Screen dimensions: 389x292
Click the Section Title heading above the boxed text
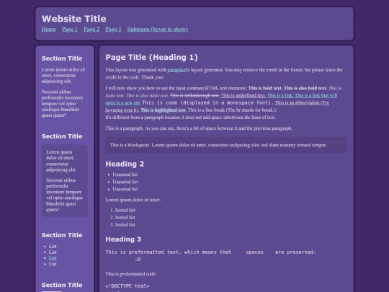pos(62,136)
